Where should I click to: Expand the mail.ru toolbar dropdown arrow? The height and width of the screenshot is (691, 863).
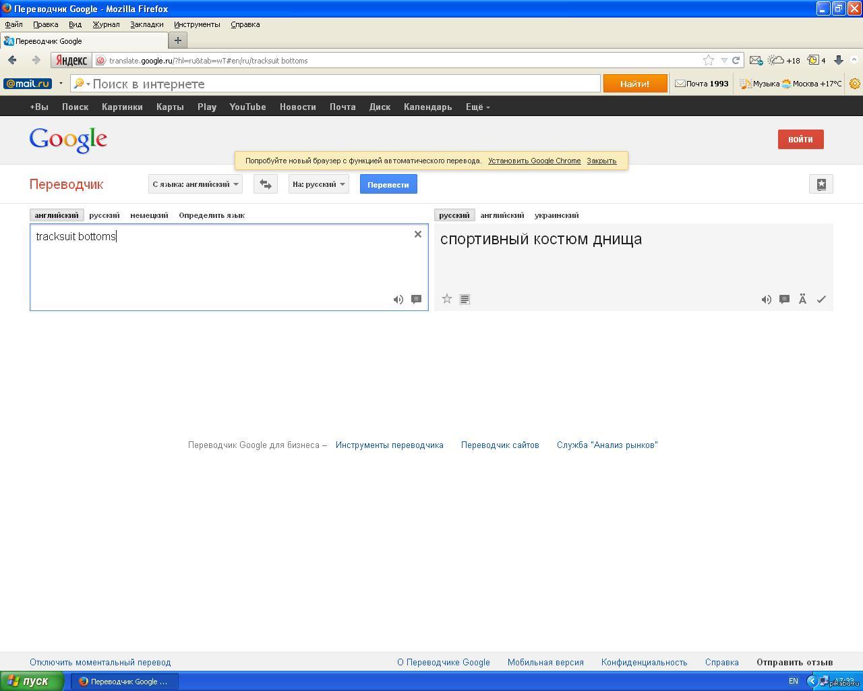[x=61, y=84]
